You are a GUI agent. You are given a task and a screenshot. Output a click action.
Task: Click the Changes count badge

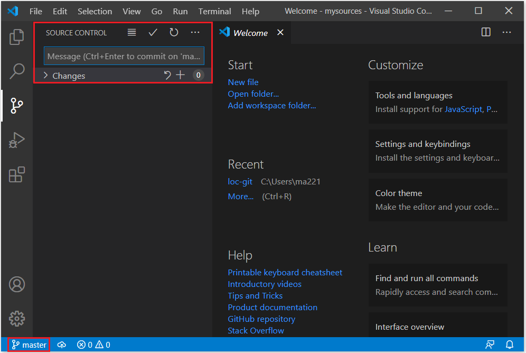point(198,75)
